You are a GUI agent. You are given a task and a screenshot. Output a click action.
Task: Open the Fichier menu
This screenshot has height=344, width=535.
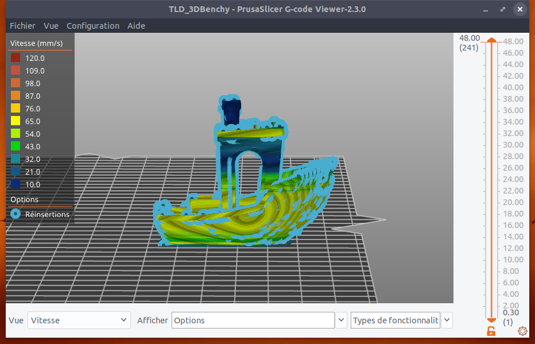pyautogui.click(x=22, y=26)
